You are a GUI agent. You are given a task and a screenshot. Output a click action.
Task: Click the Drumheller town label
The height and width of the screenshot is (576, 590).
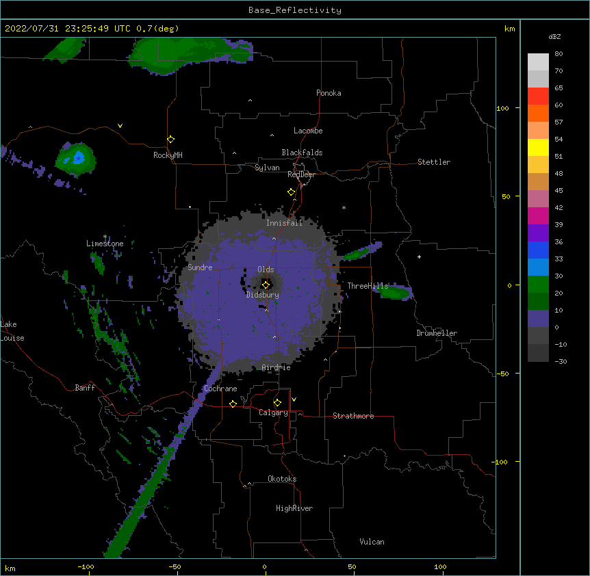(437, 333)
